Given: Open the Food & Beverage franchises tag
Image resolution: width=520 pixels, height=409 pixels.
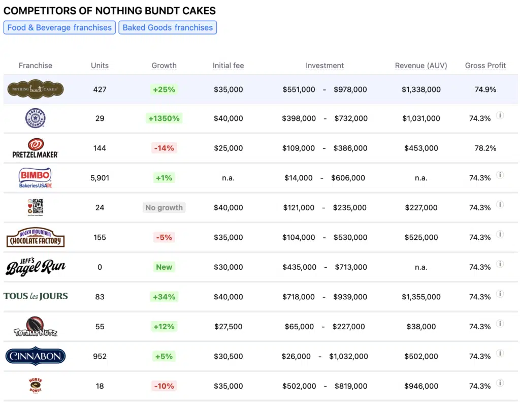Looking at the screenshot, I should coord(60,27).
